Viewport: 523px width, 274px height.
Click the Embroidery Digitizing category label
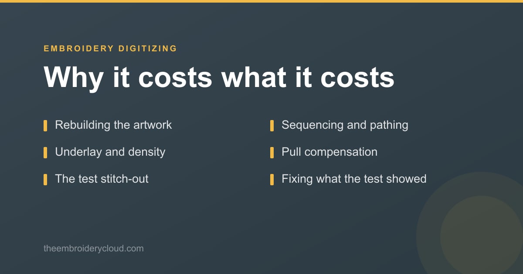[x=110, y=49]
